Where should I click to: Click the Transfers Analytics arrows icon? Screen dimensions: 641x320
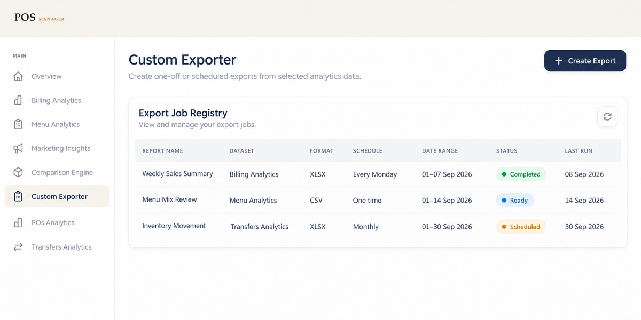point(18,247)
